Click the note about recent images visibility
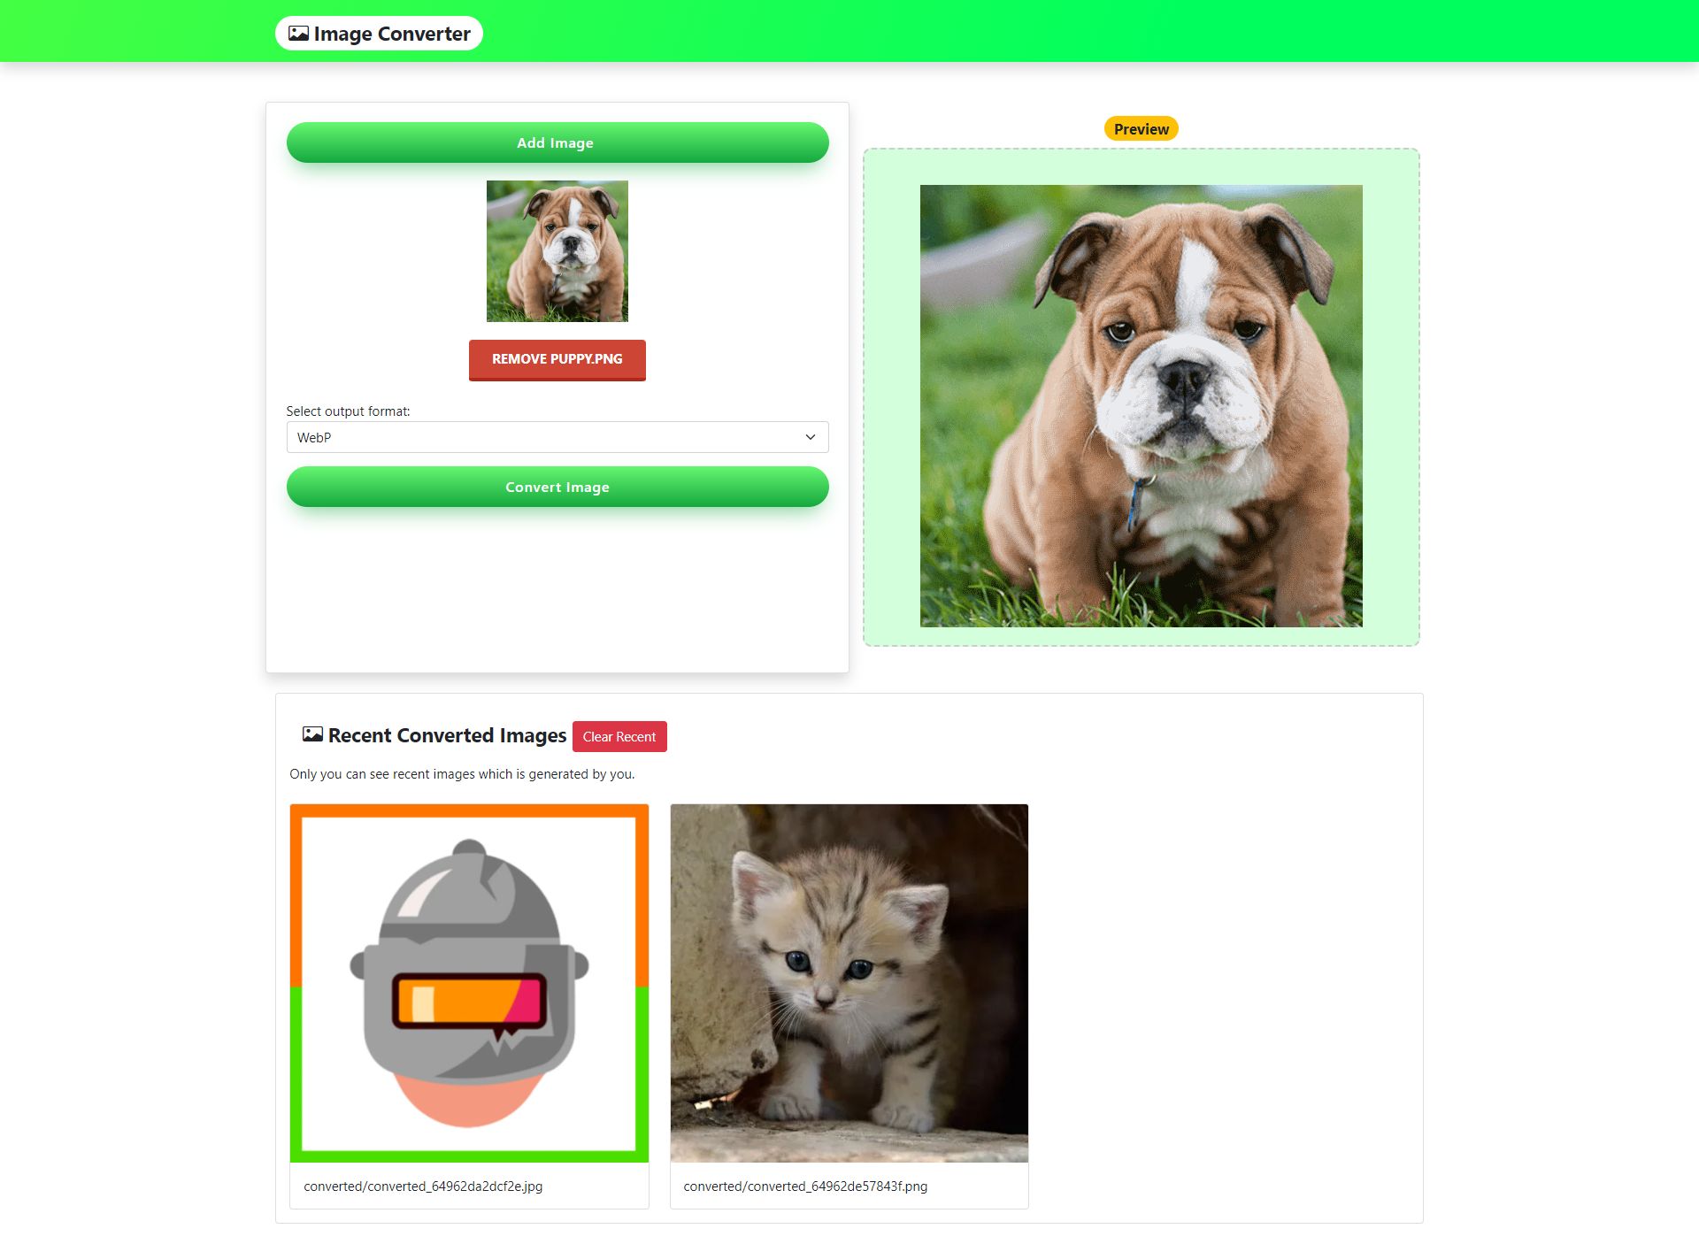 pos(462,774)
